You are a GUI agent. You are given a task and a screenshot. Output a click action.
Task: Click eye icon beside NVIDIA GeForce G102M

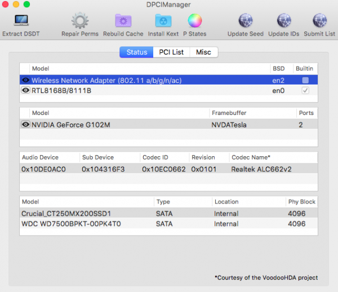(25, 125)
